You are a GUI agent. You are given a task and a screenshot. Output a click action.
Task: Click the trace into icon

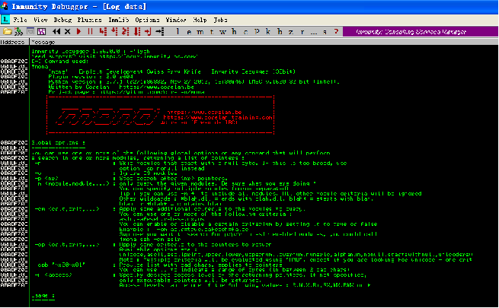coord(126,31)
